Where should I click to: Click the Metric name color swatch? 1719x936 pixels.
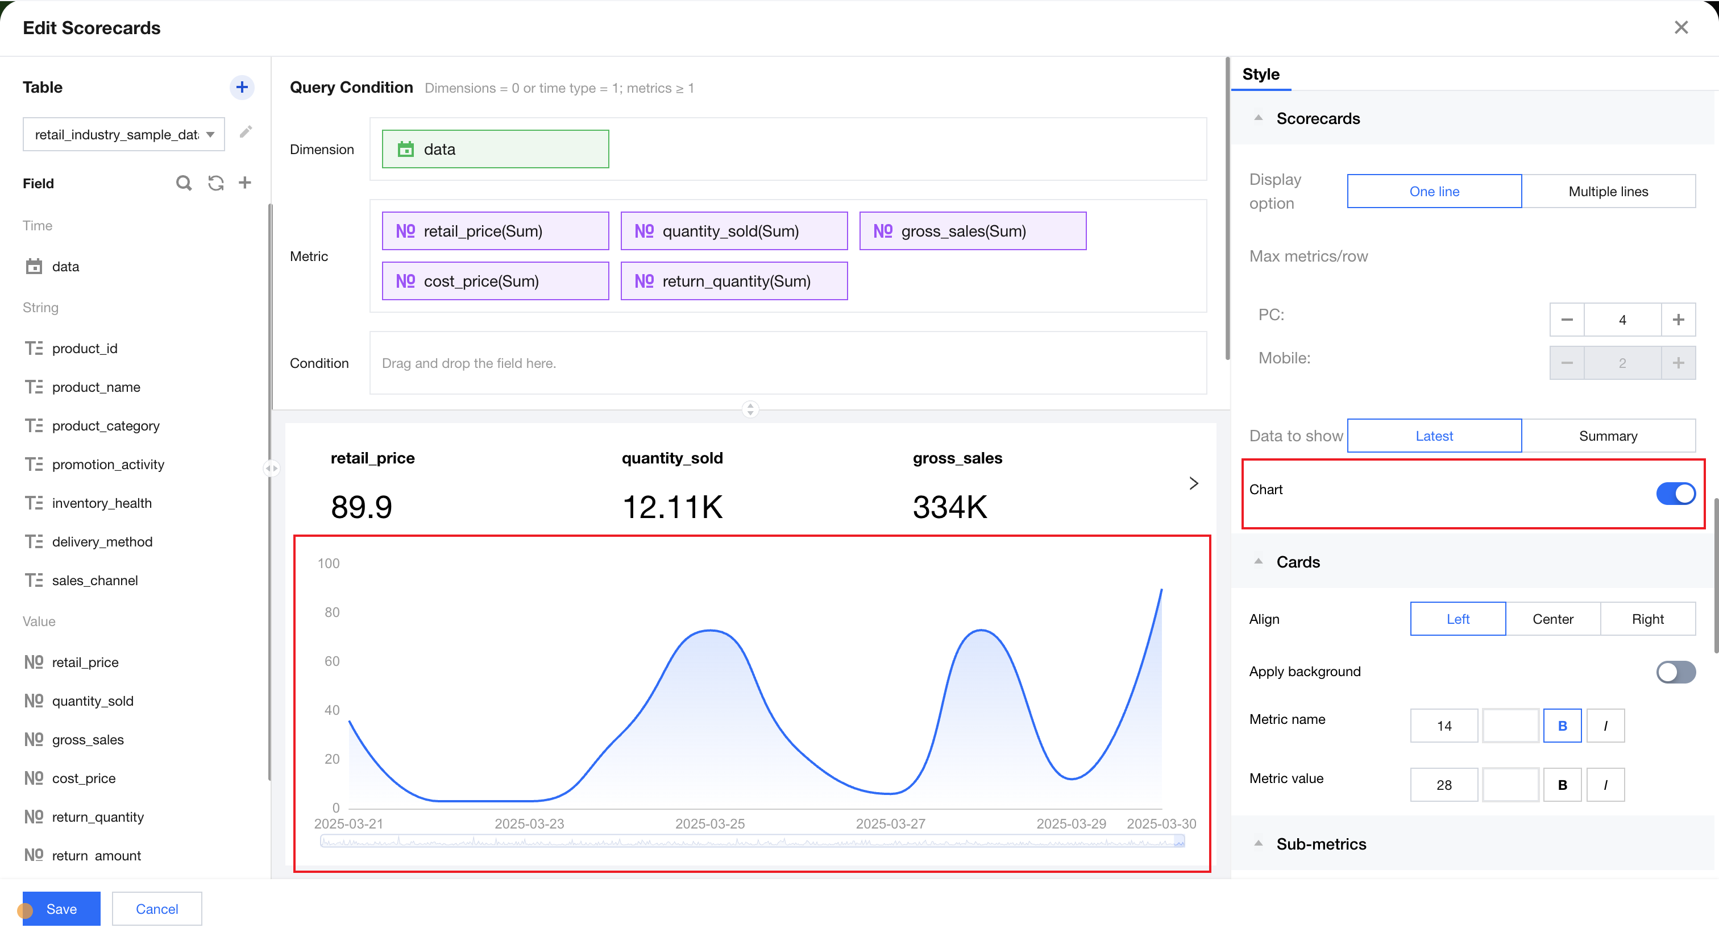point(1510,726)
